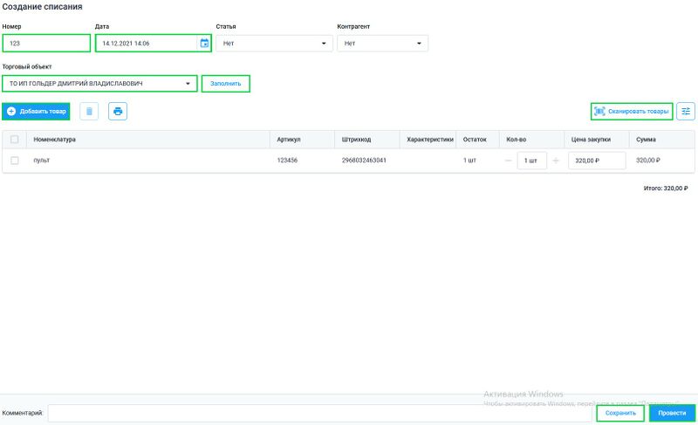Click the Комментарий input field
Screen dimensions: 698x425
(319, 413)
